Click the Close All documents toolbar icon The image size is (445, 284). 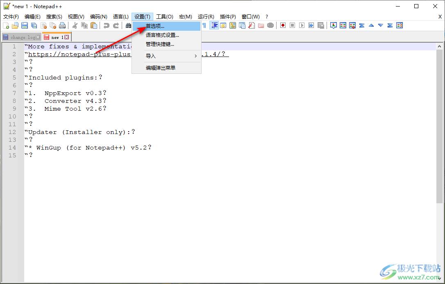(53, 25)
